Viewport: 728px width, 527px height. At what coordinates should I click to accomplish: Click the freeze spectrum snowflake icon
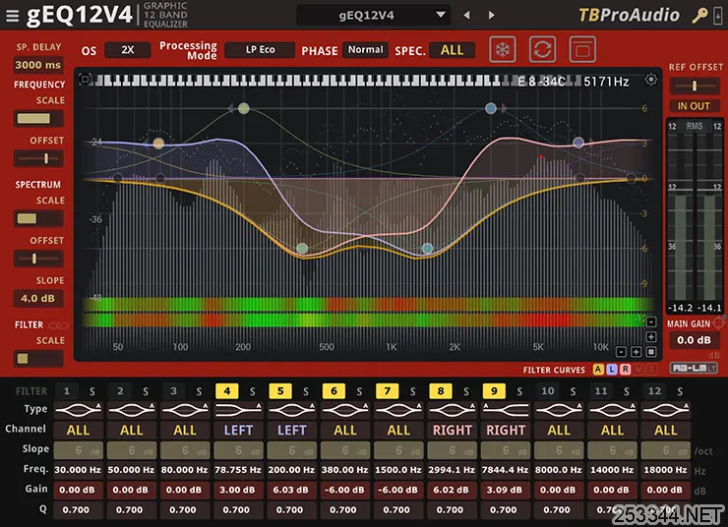click(503, 49)
